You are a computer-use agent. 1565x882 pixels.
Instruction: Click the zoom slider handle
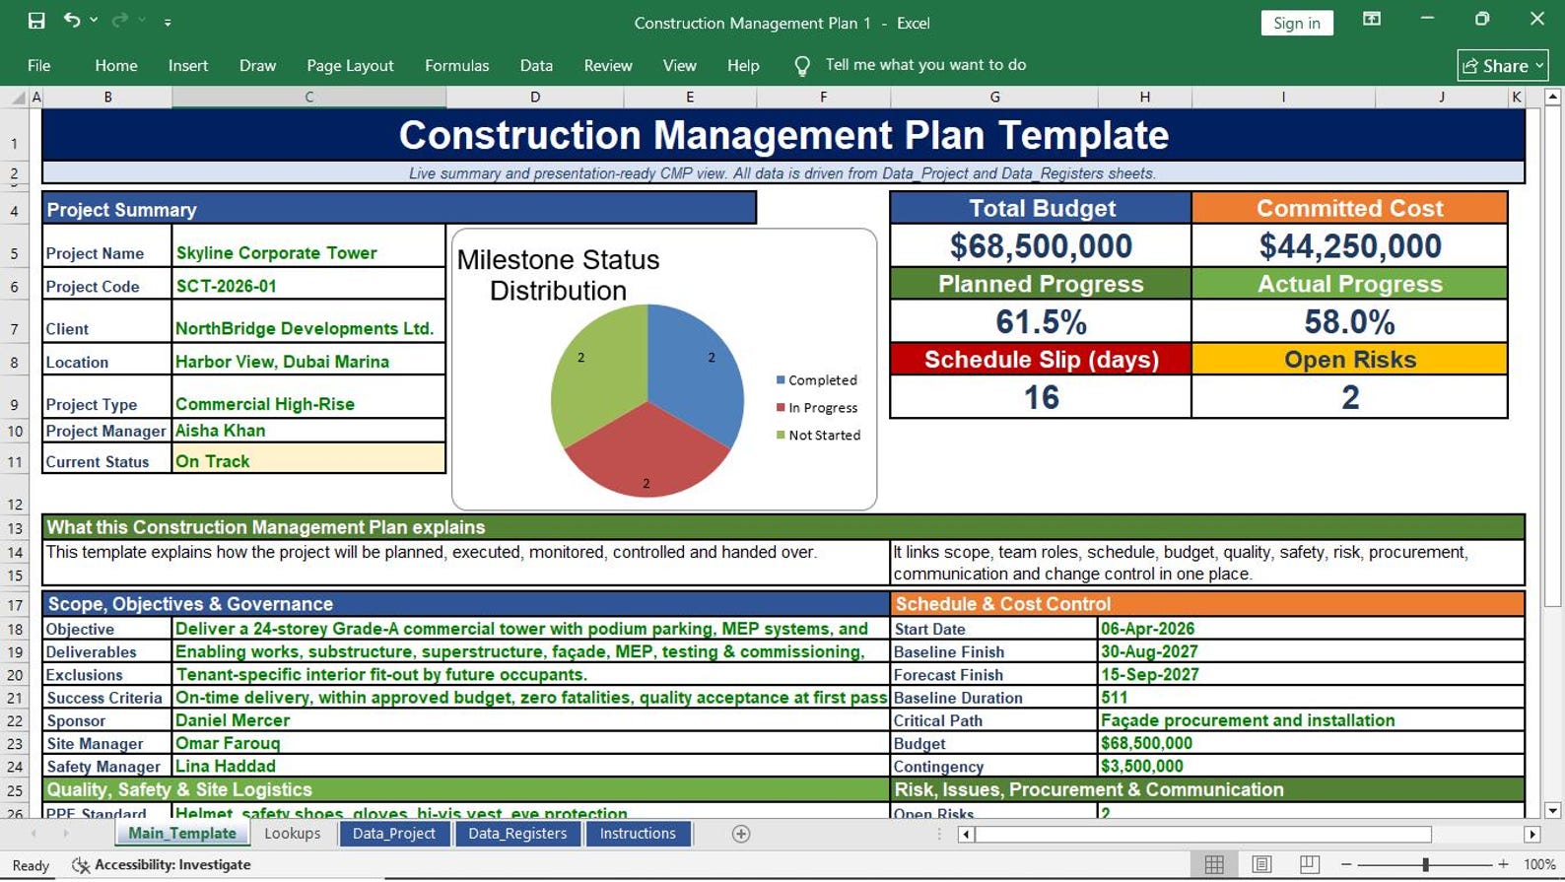click(1425, 864)
